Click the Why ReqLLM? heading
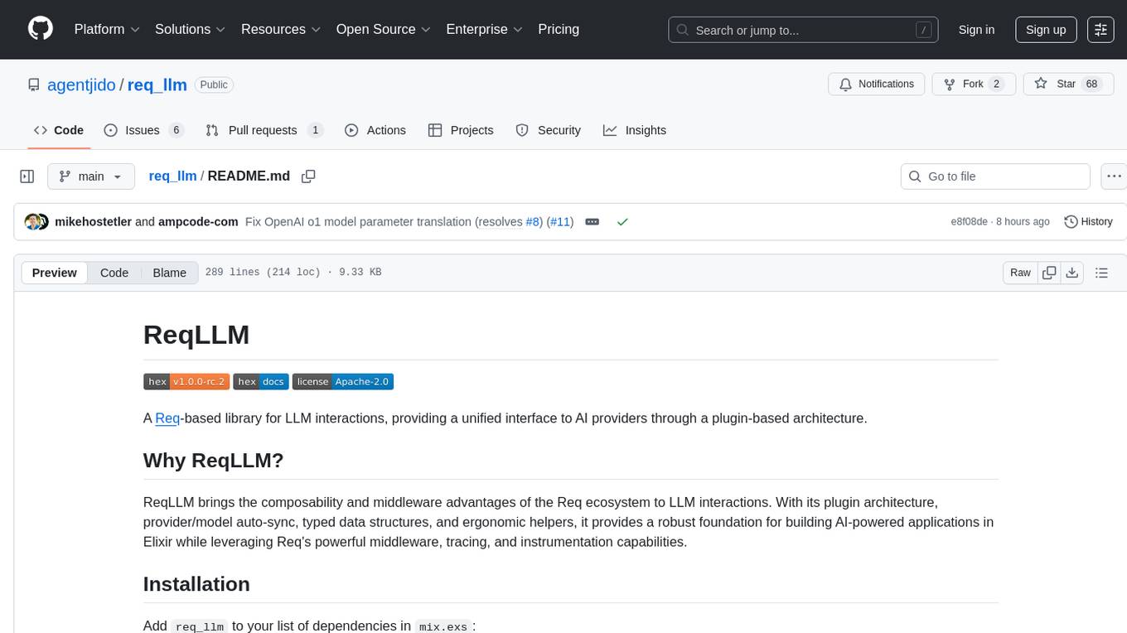Viewport: 1127px width, 633px height. [x=214, y=461]
